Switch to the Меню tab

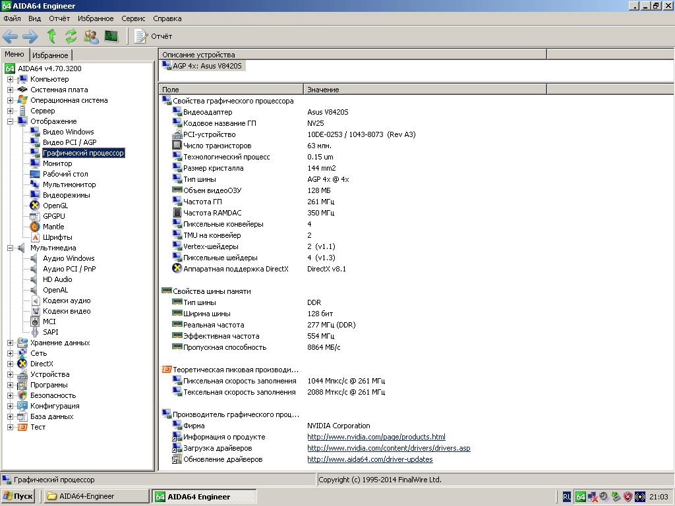tap(15, 54)
